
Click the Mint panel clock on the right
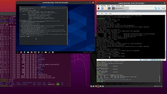coord(162,86)
